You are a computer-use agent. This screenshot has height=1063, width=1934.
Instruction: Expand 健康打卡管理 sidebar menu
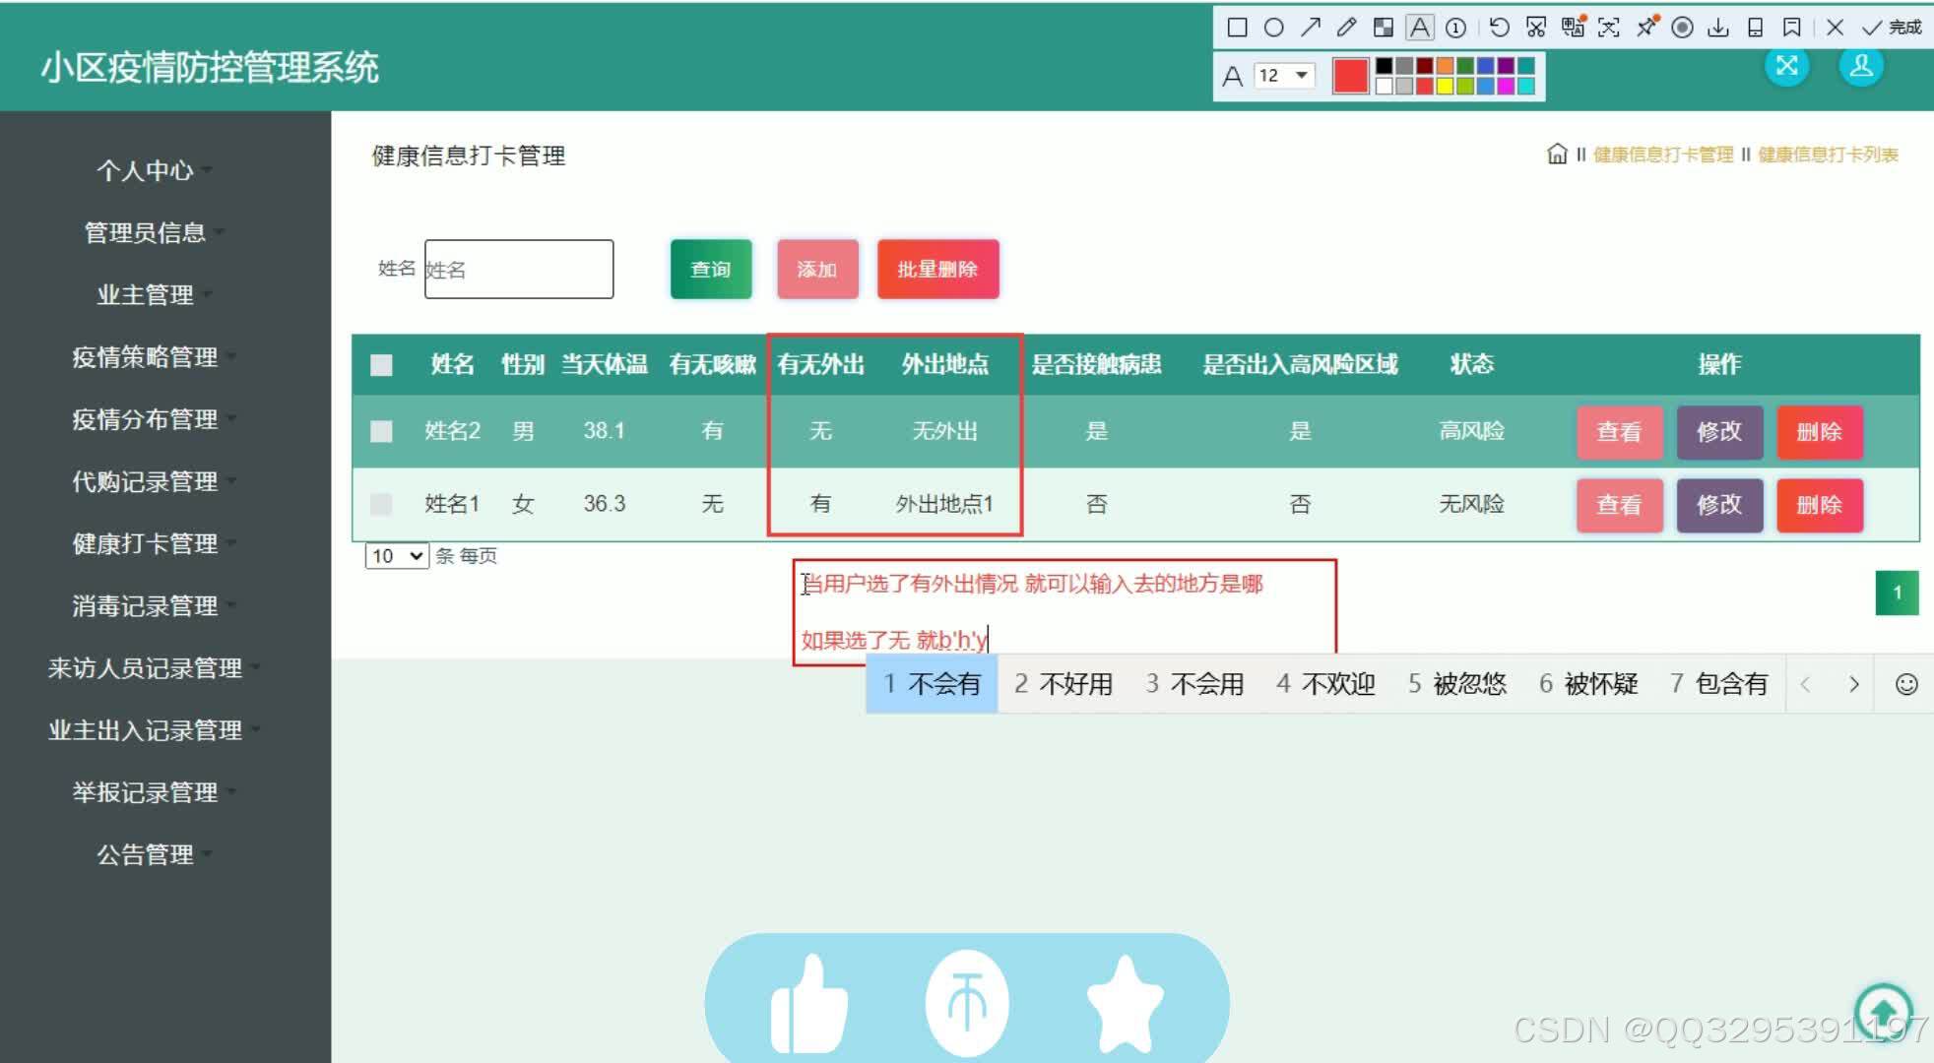pyautogui.click(x=145, y=543)
